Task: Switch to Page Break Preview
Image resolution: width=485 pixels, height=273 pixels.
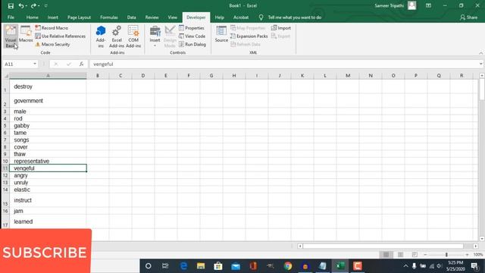Action: (415, 255)
